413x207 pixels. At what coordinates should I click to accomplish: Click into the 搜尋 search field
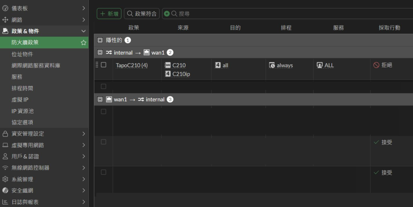(x=282, y=14)
